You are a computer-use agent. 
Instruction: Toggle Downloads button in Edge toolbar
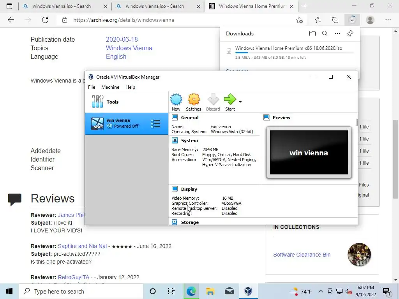352,20
